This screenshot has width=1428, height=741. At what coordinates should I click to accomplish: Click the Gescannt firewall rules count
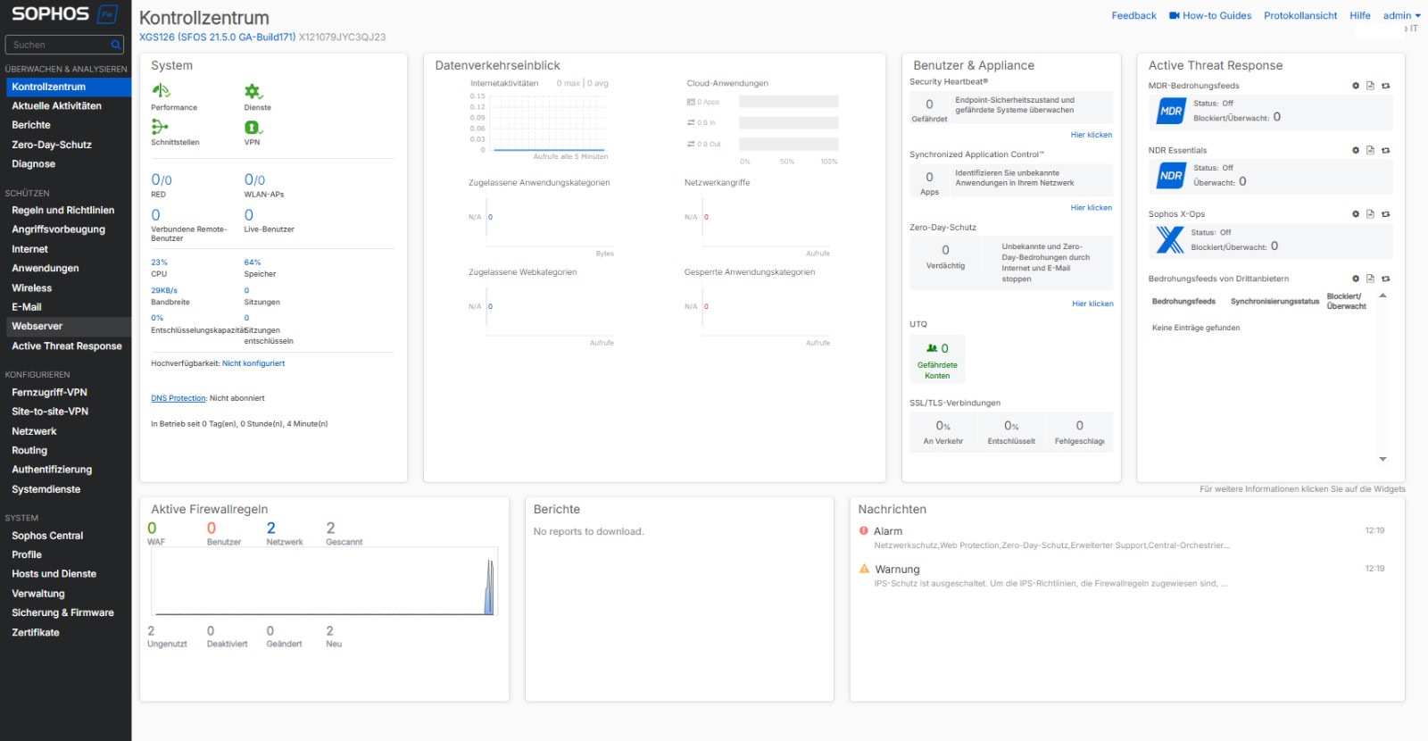(331, 529)
